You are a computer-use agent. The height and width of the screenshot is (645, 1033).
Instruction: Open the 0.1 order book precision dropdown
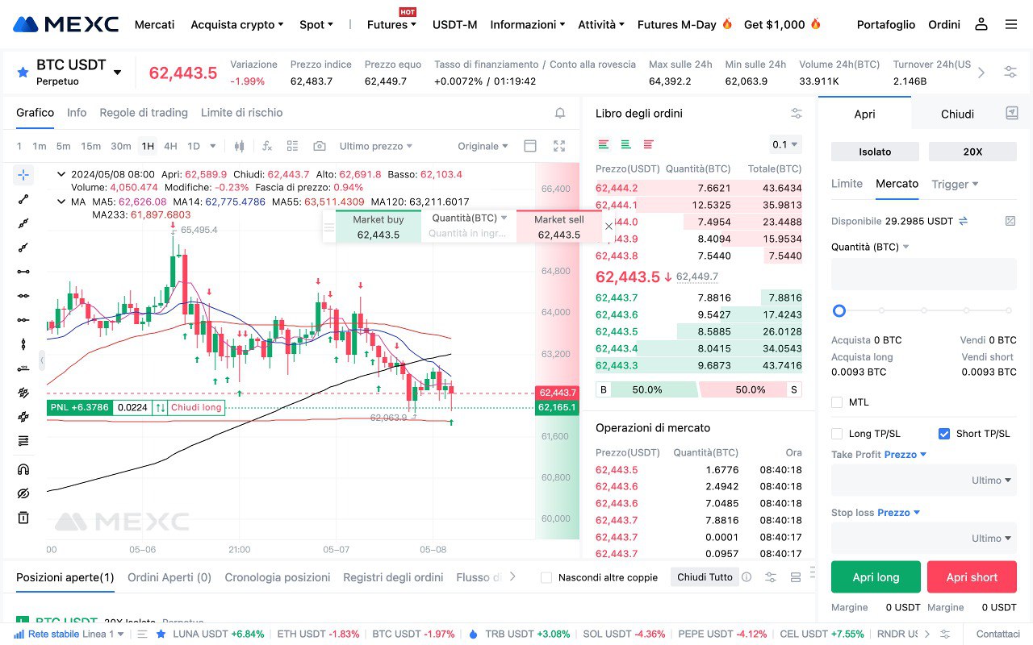coord(785,144)
